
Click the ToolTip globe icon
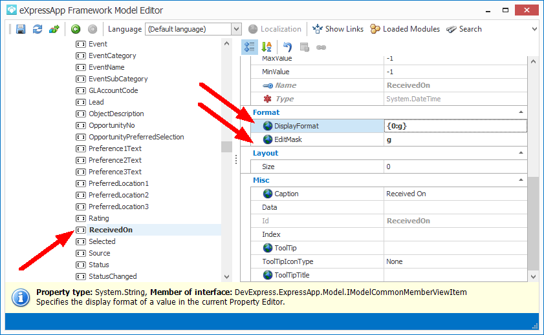pyautogui.click(x=268, y=248)
